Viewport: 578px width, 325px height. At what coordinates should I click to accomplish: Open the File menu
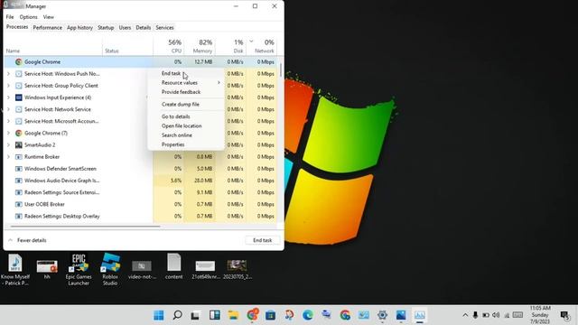click(x=10, y=17)
